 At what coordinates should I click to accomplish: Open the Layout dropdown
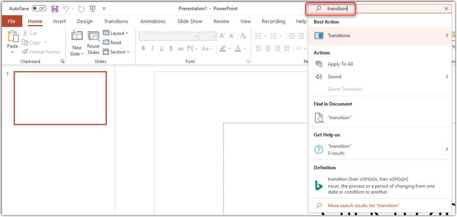tap(115, 33)
